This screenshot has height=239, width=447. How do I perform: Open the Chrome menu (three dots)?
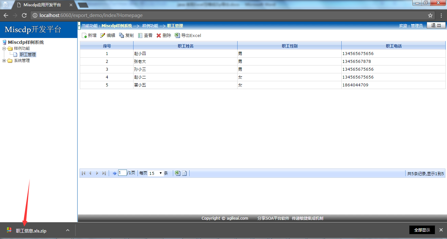(441, 15)
